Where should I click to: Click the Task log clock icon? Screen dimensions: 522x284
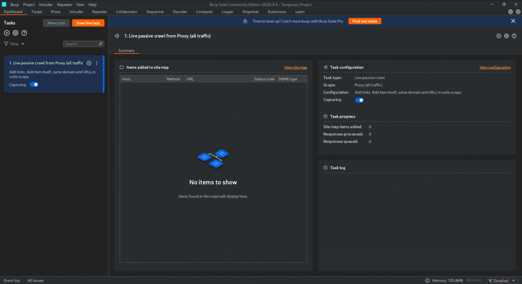point(326,167)
